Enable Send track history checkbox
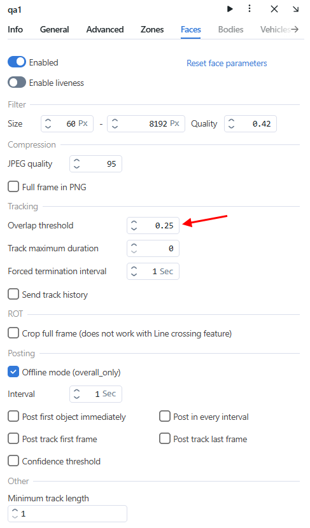Screen dimensions: 310x528 [13, 294]
